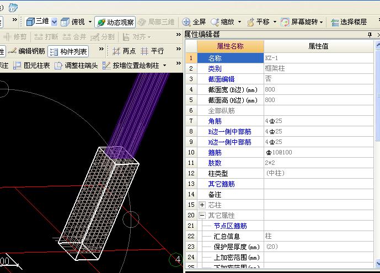Toggle 动态观察 dynamic orbit mode
Image resolution: width=380 pixels, height=273 pixels.
115,22
